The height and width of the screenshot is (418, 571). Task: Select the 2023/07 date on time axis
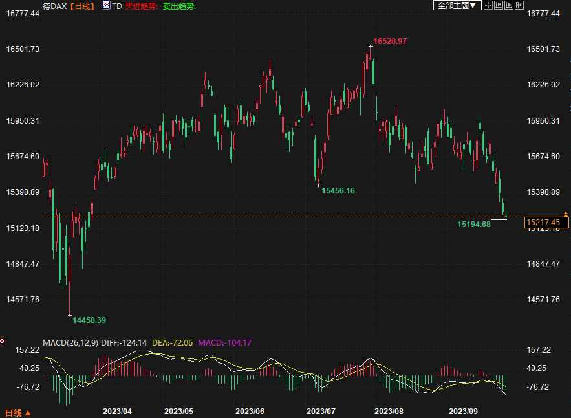(321, 411)
